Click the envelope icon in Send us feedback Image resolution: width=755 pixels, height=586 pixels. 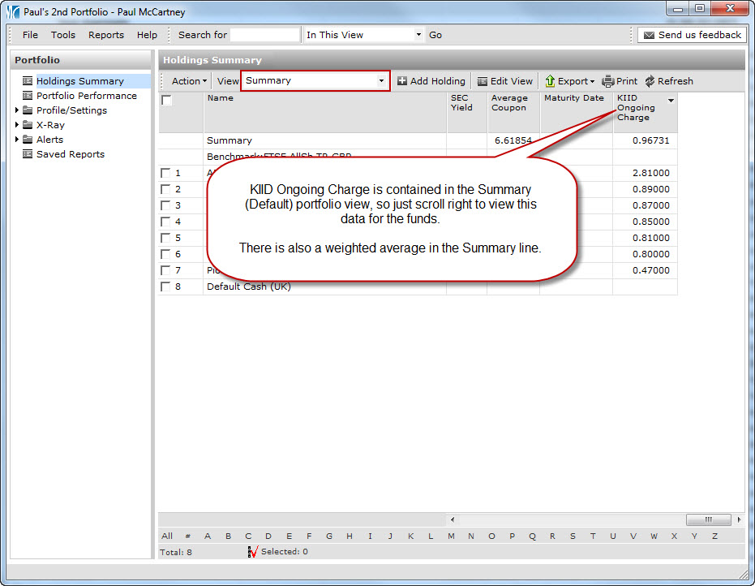point(649,35)
